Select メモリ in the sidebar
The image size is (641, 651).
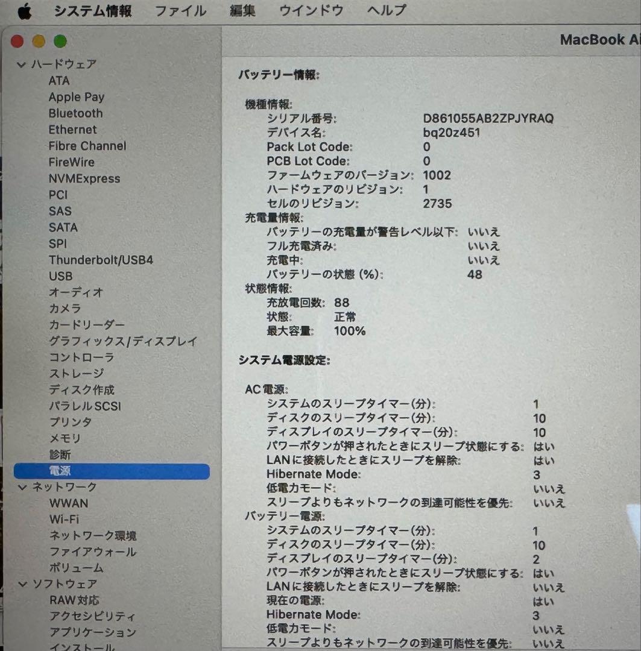tap(65, 438)
